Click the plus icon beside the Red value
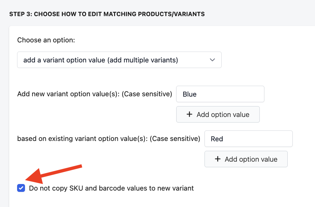This screenshot has width=315, height=207. click(217, 159)
